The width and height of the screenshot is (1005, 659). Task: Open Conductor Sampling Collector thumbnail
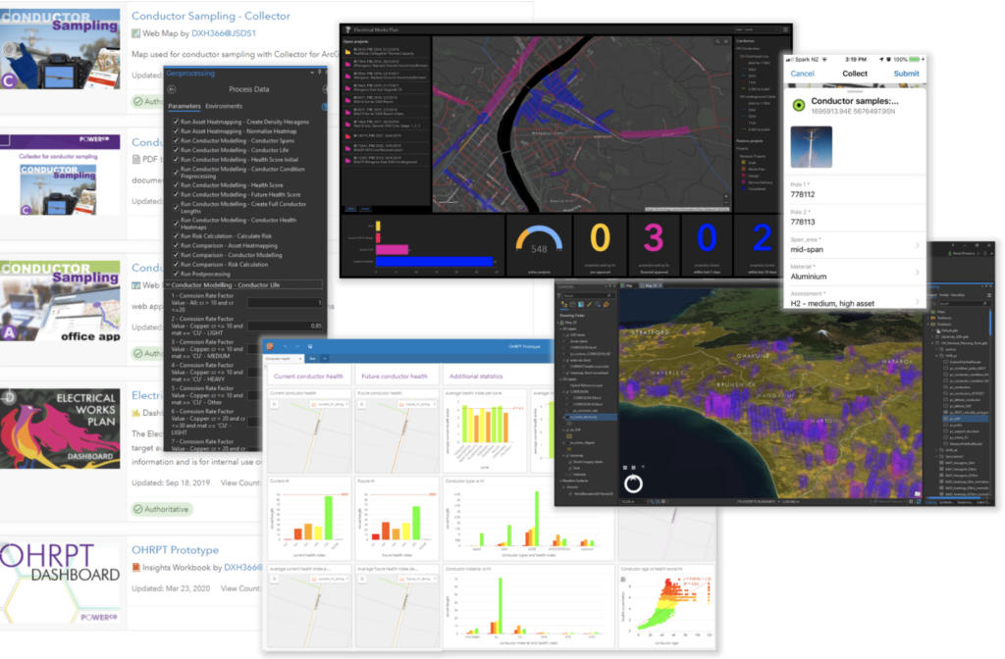coord(60,49)
